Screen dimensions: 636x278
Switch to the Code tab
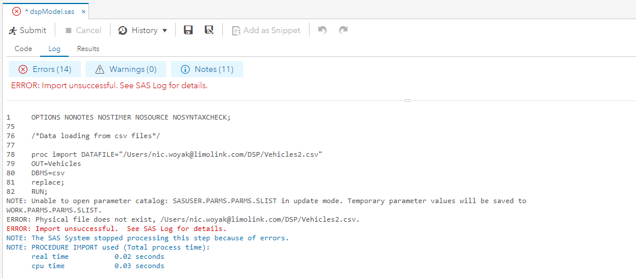coord(23,49)
